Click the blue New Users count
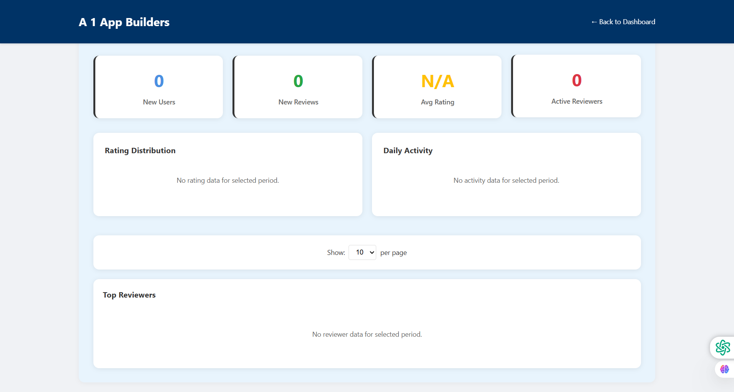Image resolution: width=734 pixels, height=392 pixels. click(159, 81)
